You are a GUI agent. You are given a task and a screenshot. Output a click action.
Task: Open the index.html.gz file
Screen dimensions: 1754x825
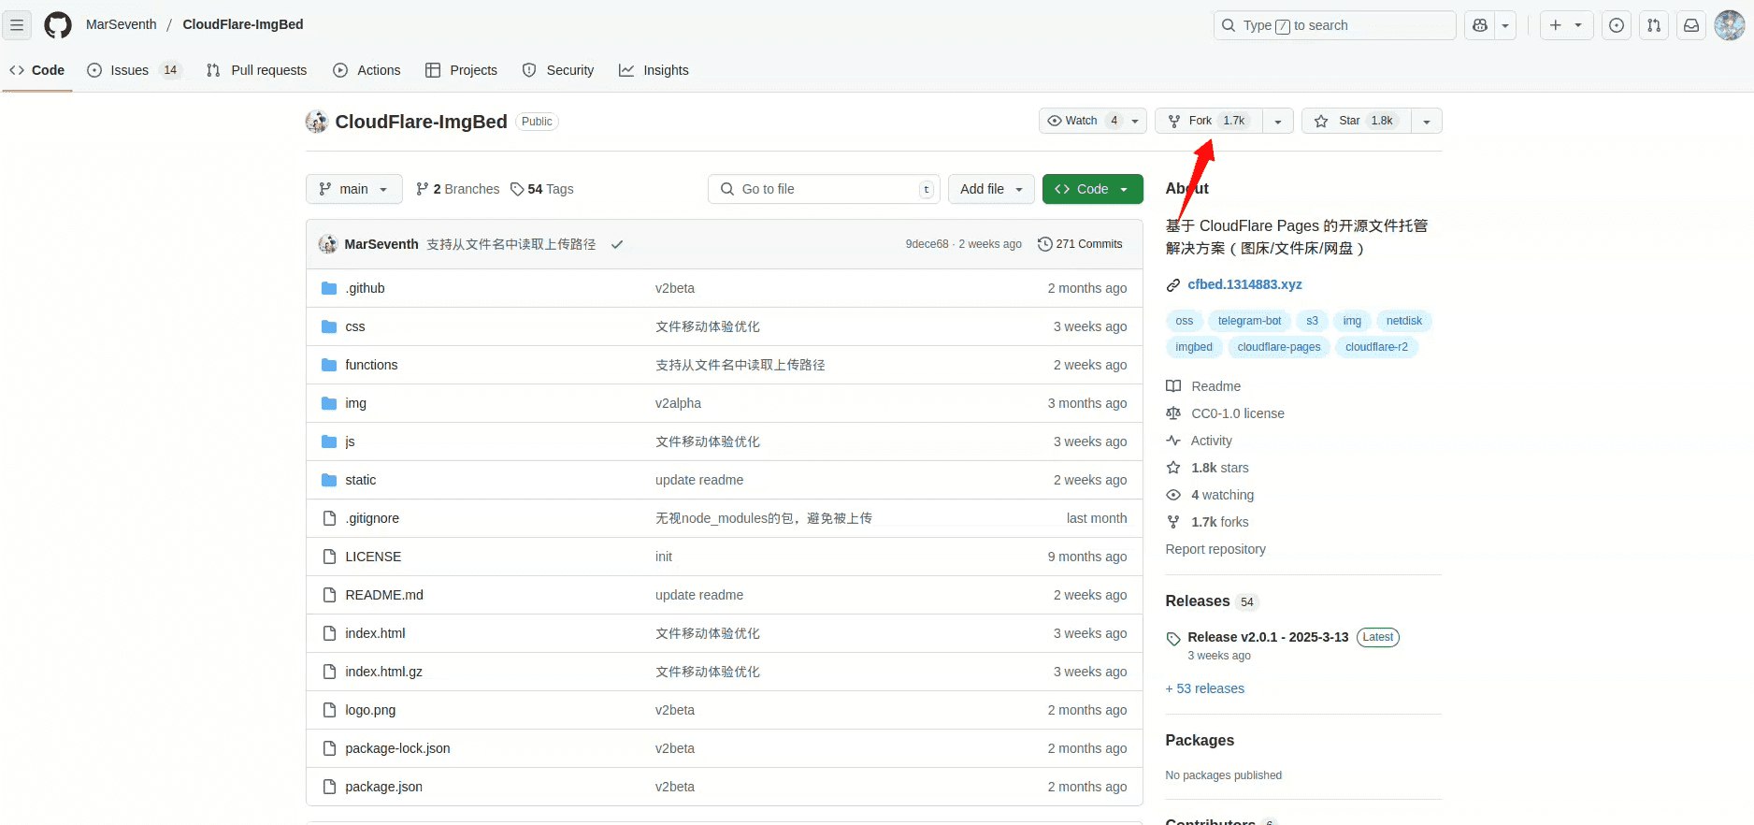(383, 672)
